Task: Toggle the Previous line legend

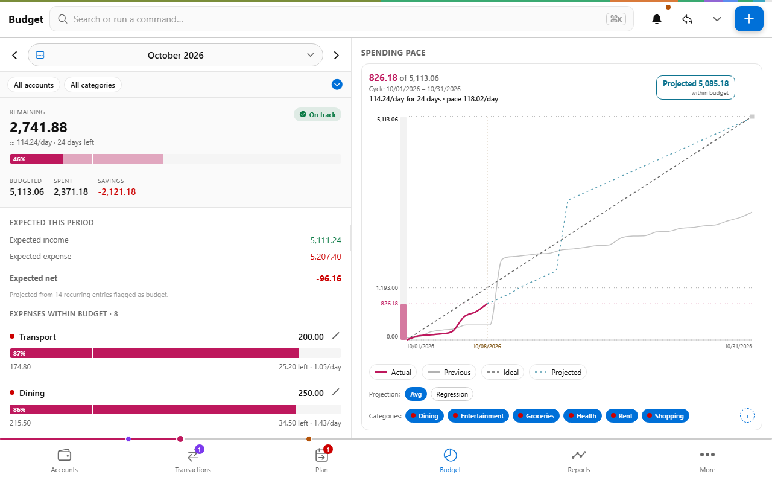Action: pyautogui.click(x=449, y=372)
